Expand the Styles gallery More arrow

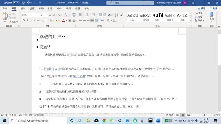[x=190, y=21]
